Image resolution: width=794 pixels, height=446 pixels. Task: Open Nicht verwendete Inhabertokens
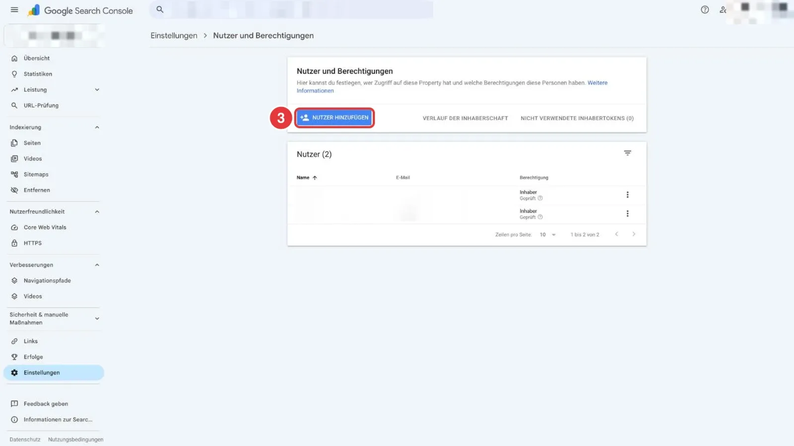(577, 118)
